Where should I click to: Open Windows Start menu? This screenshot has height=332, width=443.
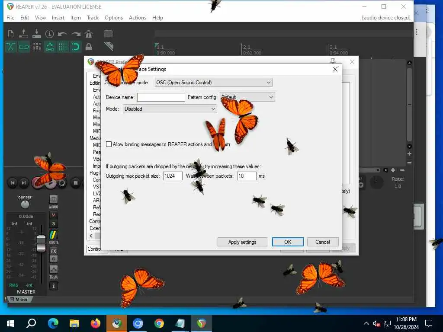pyautogui.click(x=10, y=323)
